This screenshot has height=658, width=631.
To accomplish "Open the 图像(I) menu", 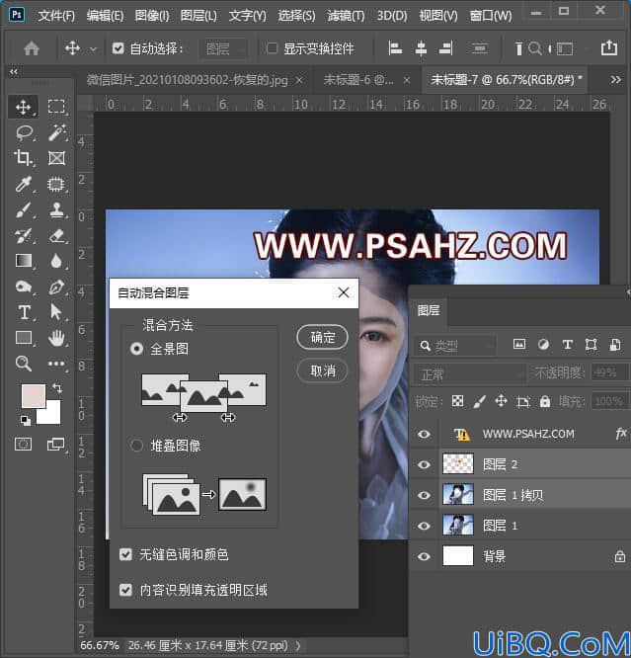I will click(x=152, y=16).
